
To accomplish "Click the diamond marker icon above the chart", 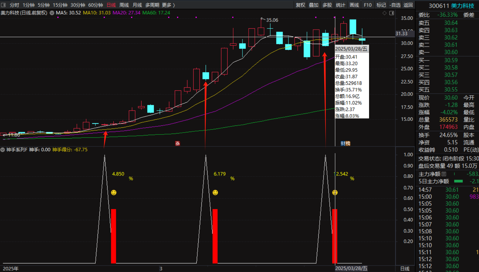I will (384, 13).
